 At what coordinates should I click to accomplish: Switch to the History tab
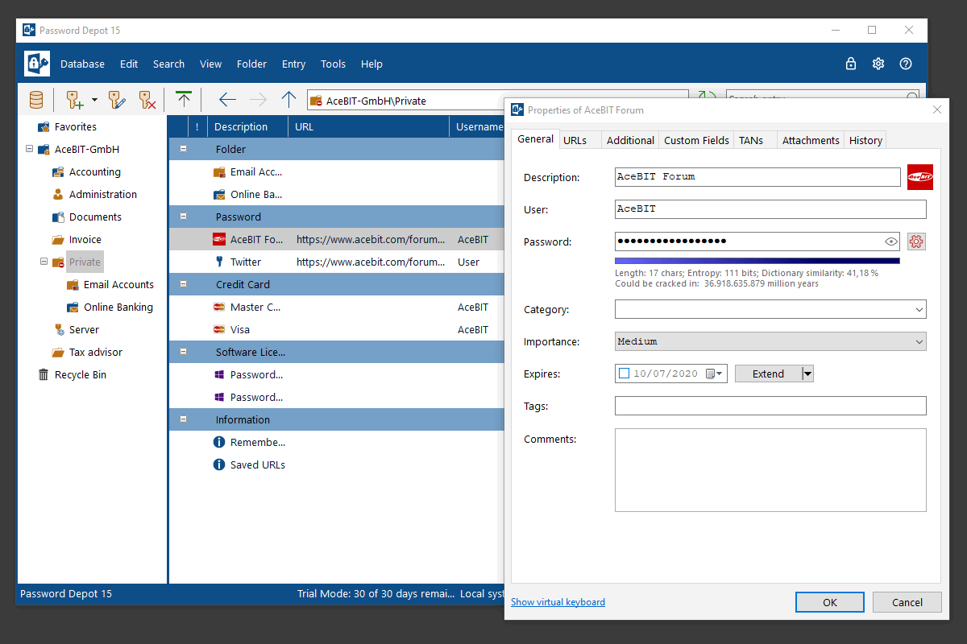pos(865,140)
